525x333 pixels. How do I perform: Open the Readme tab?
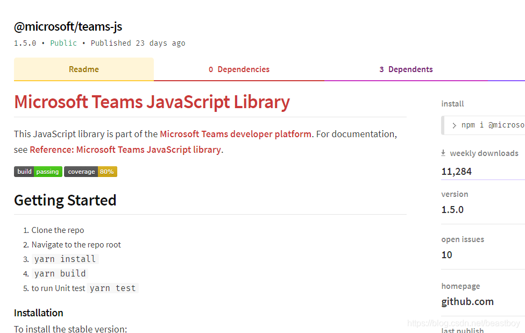pyautogui.click(x=84, y=69)
